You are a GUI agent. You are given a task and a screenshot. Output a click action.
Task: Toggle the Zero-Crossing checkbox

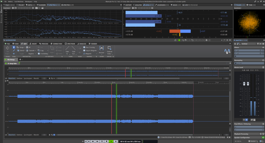[x=85, y=47]
